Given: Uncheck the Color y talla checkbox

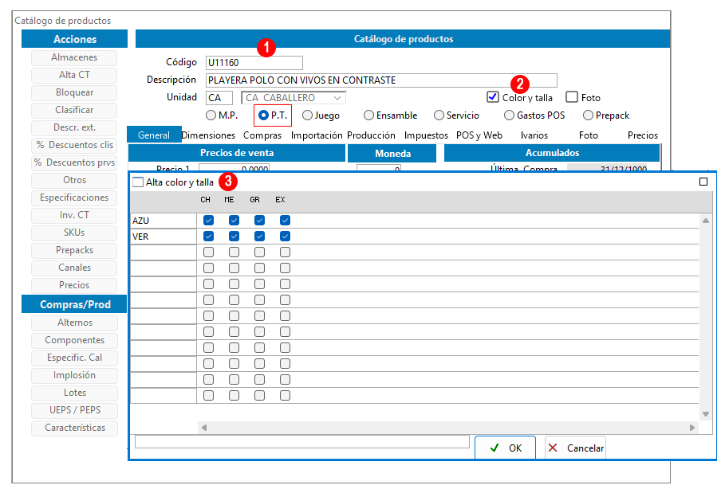Looking at the screenshot, I should (492, 97).
